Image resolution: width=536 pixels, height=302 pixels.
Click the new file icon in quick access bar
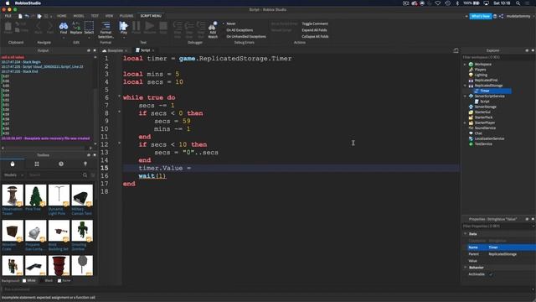[x=20, y=16]
